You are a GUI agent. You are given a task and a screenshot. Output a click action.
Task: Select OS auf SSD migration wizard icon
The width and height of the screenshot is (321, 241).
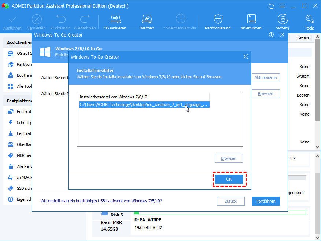tap(10, 53)
